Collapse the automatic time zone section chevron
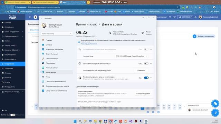The width and height of the screenshot is (221, 124). point(151,49)
